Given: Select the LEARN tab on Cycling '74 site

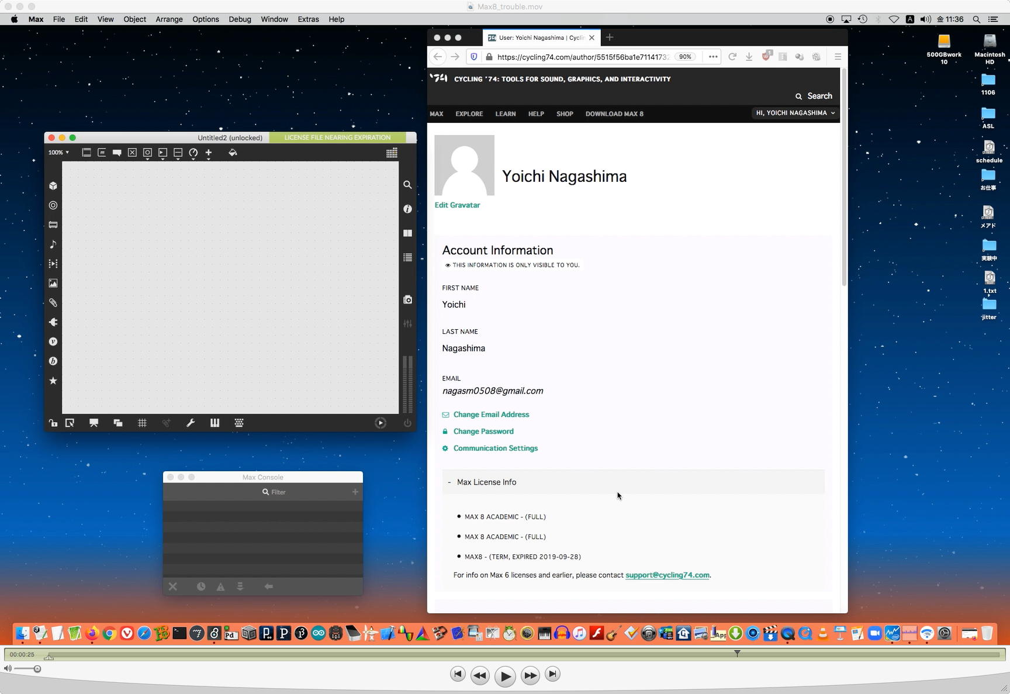Looking at the screenshot, I should click(506, 114).
